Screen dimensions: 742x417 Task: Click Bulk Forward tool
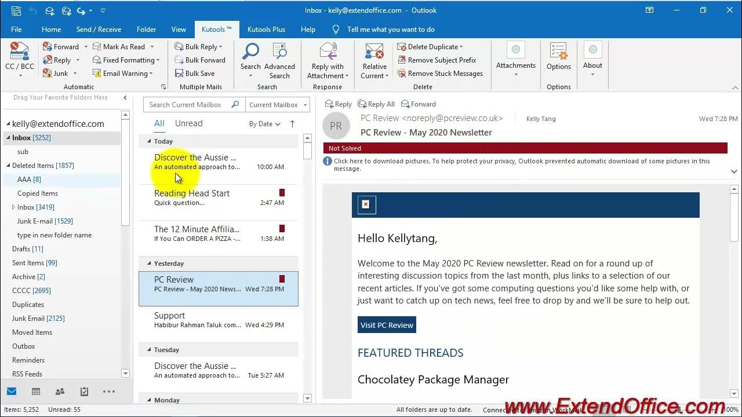[199, 60]
